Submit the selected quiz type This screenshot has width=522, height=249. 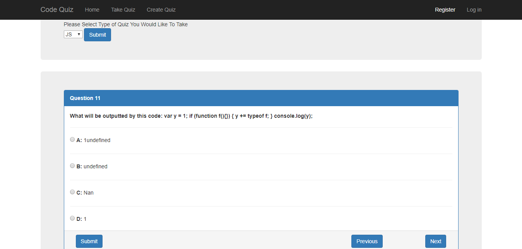point(98,35)
